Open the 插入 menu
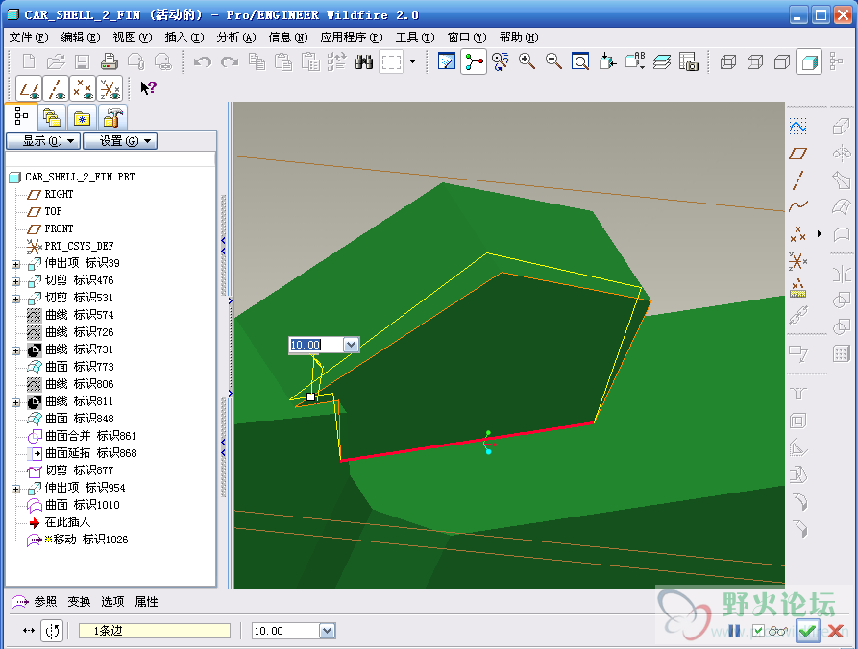 tap(184, 37)
